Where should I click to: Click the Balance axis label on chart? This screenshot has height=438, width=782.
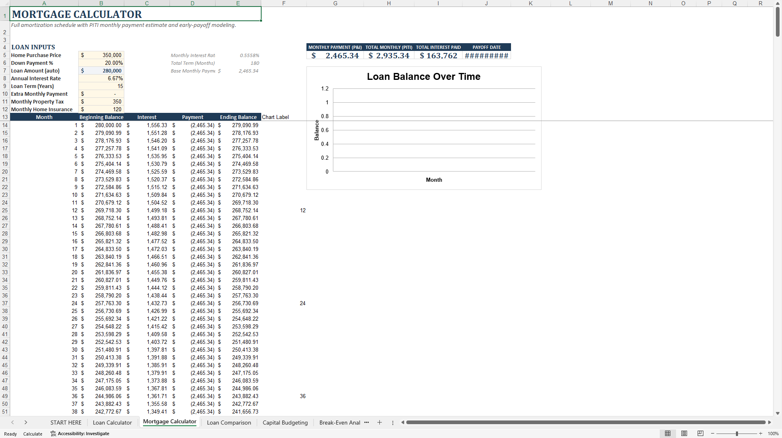(x=317, y=130)
